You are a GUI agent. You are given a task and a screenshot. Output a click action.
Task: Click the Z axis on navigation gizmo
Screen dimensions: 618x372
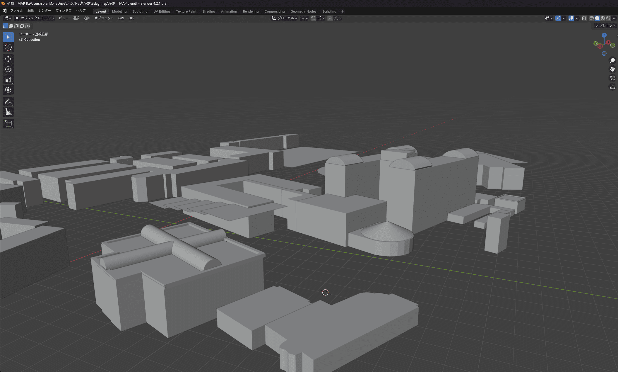click(x=604, y=35)
